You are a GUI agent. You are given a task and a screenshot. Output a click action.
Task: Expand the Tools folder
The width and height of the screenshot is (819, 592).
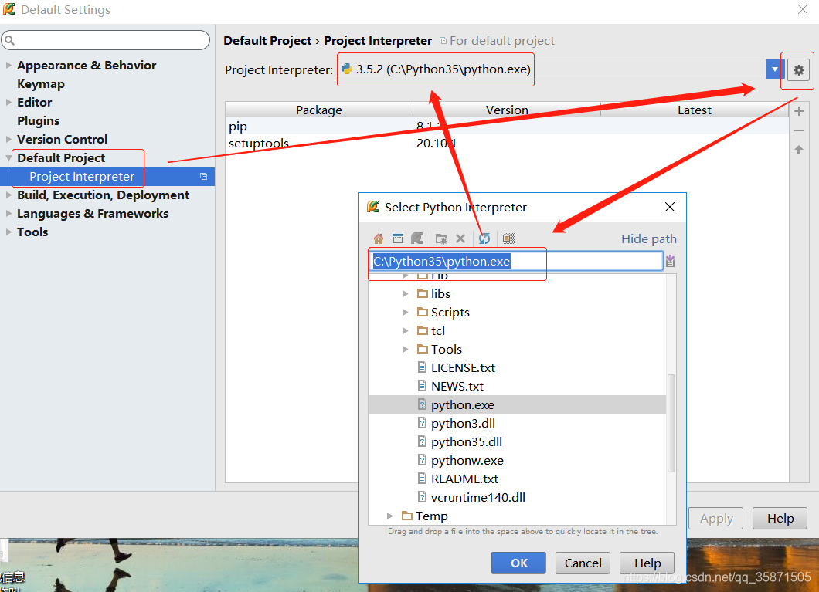[405, 349]
